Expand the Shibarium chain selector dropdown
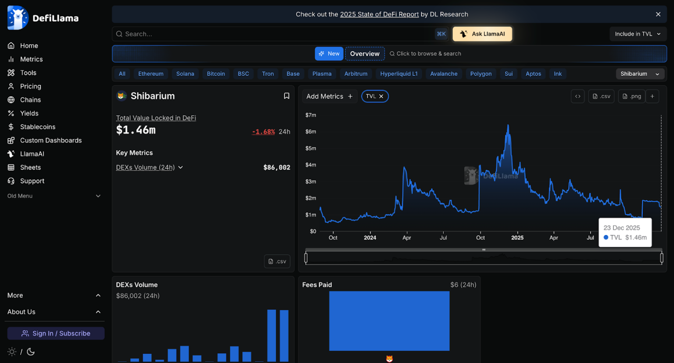 click(x=640, y=74)
